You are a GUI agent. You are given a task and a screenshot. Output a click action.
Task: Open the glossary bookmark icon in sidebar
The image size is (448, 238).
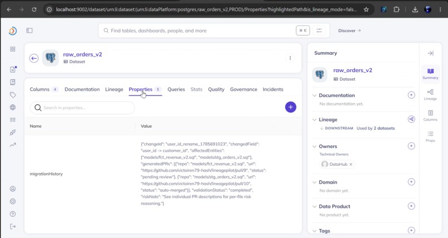13,82
